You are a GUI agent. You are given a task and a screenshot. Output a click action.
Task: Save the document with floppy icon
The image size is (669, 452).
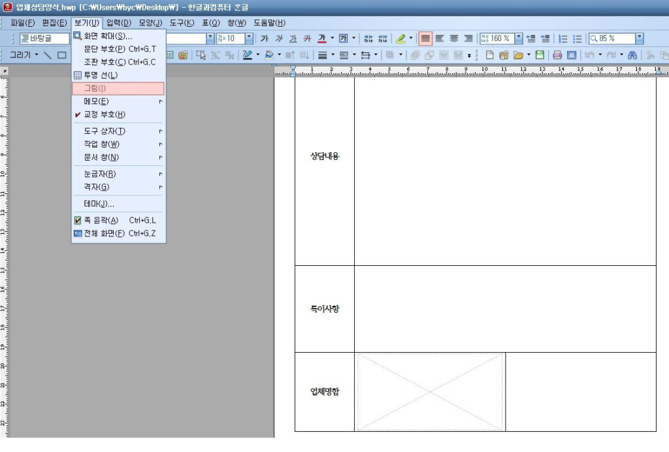pyautogui.click(x=540, y=55)
